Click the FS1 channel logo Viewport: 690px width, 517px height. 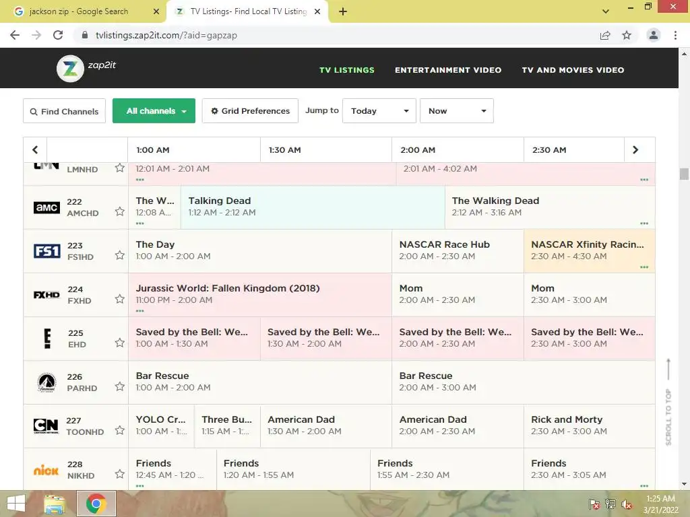[46, 251]
